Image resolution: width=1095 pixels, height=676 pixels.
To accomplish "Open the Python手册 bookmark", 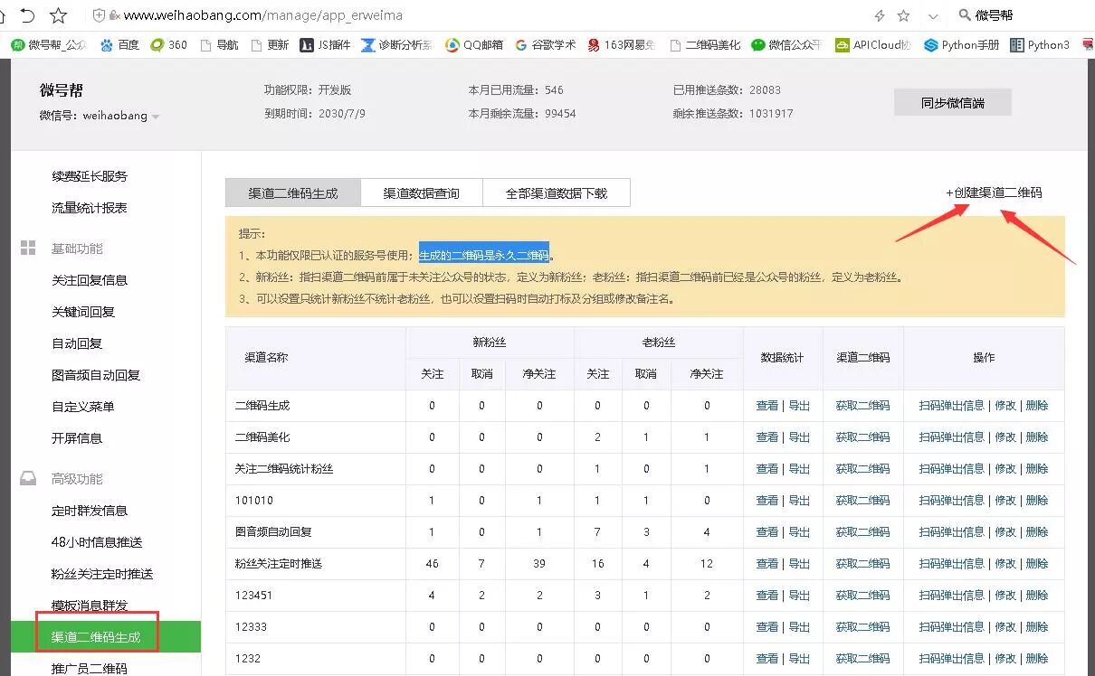I will coord(961,44).
